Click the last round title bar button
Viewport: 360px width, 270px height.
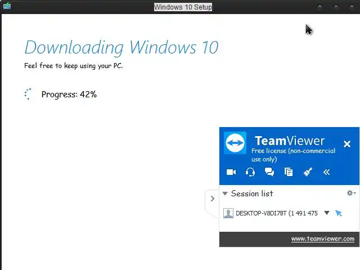click(352, 7)
